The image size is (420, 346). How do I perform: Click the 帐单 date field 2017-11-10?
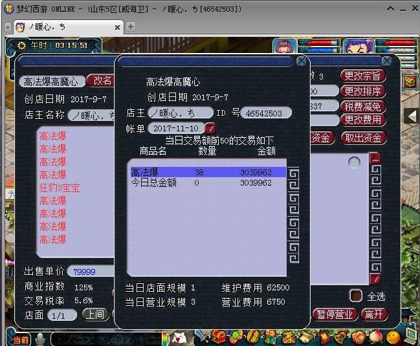point(177,128)
